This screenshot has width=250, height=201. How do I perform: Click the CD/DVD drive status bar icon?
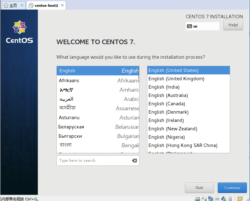pyautogui.click(x=204, y=199)
